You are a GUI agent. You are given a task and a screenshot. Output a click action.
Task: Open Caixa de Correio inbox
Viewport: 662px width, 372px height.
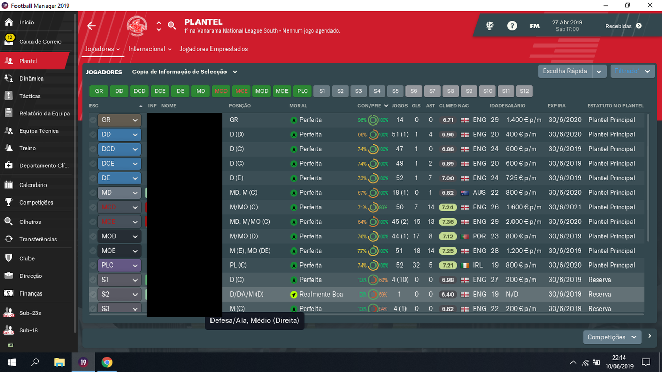coord(40,41)
